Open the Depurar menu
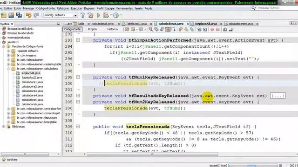The width and height of the screenshot is (298, 167). point(89,8)
